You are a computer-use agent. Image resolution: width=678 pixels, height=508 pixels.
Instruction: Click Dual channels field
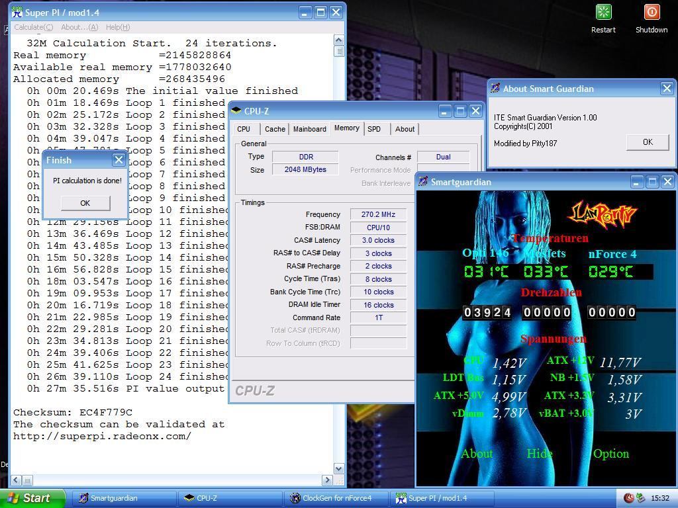(443, 157)
